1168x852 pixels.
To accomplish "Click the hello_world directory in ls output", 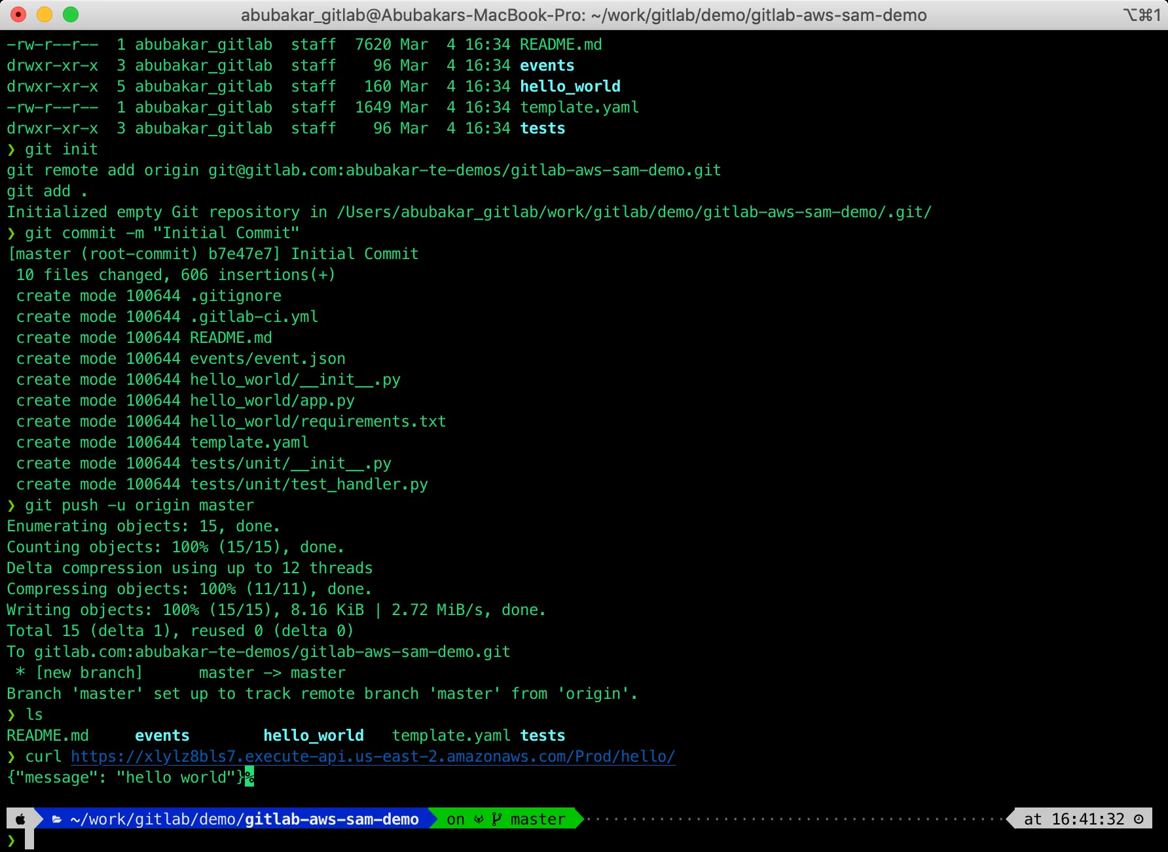I will [313, 736].
